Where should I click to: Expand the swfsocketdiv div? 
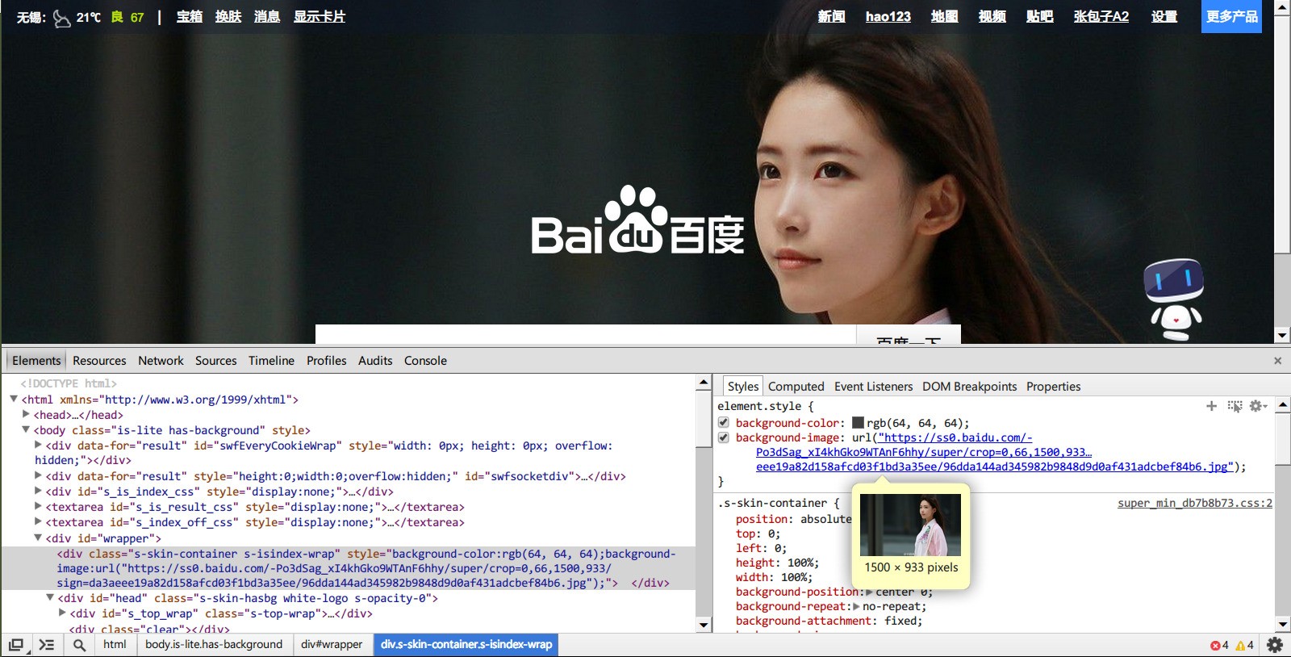(38, 476)
